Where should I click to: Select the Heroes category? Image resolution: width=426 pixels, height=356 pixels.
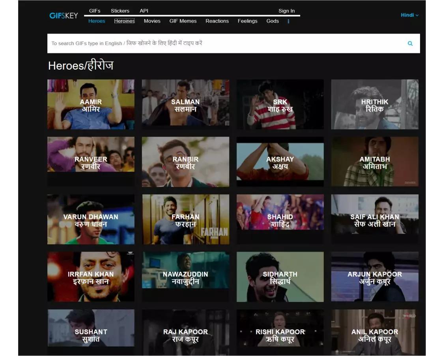[97, 21]
